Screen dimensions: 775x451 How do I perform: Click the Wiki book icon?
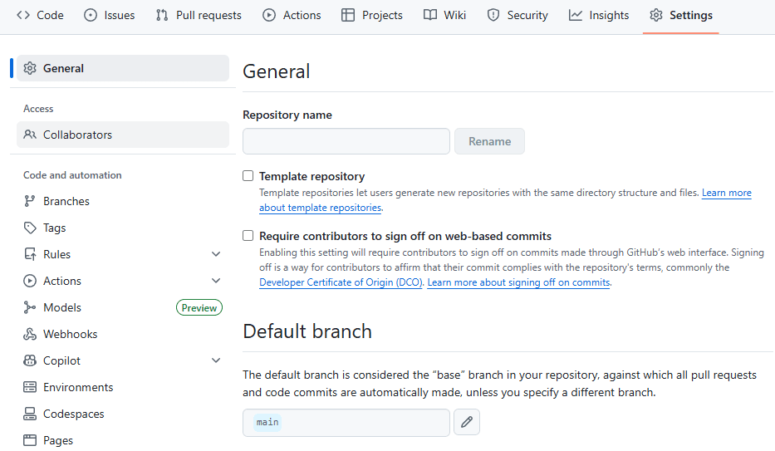pyautogui.click(x=430, y=15)
